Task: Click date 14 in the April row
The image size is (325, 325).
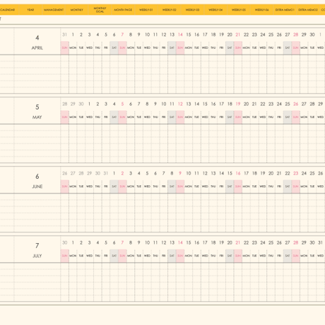Action: 180,35
